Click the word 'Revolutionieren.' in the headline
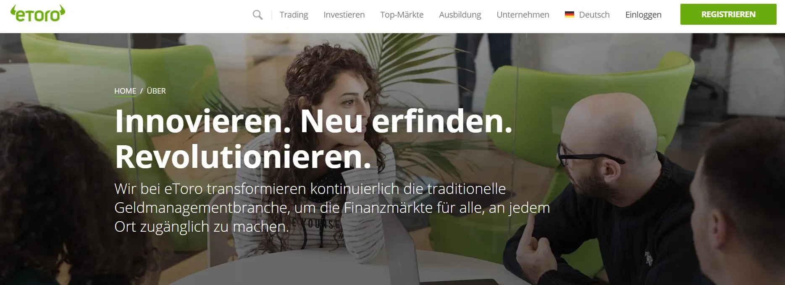This screenshot has height=285, width=785. 243,157
